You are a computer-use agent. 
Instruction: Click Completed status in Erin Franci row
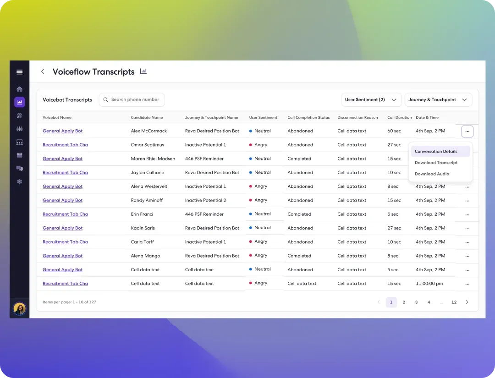299,214
